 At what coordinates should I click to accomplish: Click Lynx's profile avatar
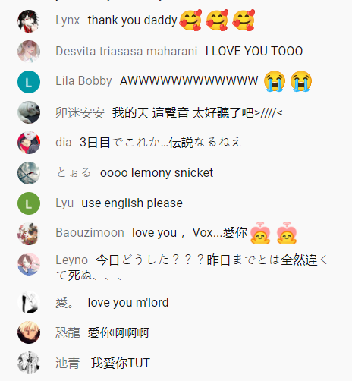tap(29, 21)
